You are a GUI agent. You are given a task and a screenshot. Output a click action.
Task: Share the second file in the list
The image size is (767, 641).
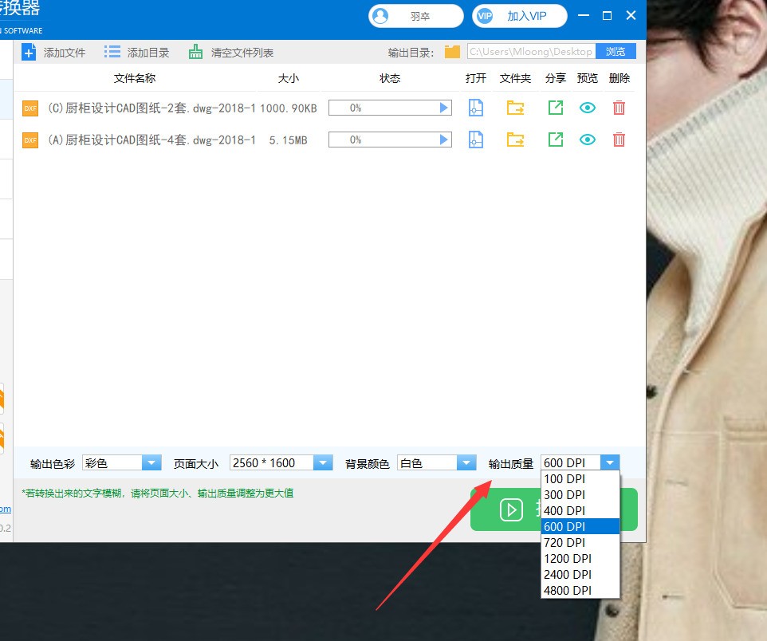click(556, 140)
